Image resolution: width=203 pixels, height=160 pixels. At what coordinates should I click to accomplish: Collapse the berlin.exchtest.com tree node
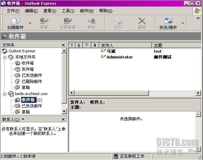click(4, 94)
